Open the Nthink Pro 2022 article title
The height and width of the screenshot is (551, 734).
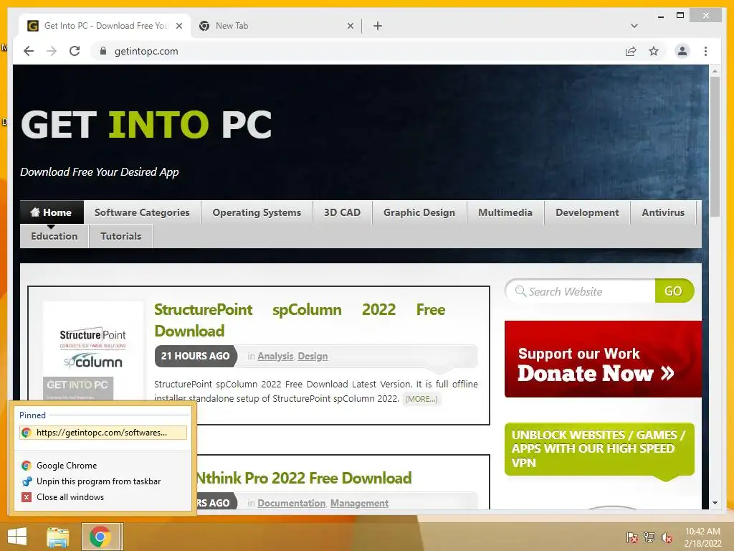tap(303, 478)
